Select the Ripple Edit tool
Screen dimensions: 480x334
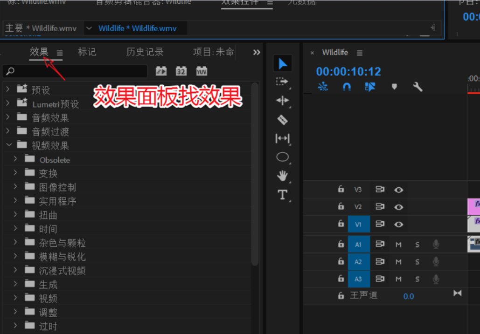(282, 101)
